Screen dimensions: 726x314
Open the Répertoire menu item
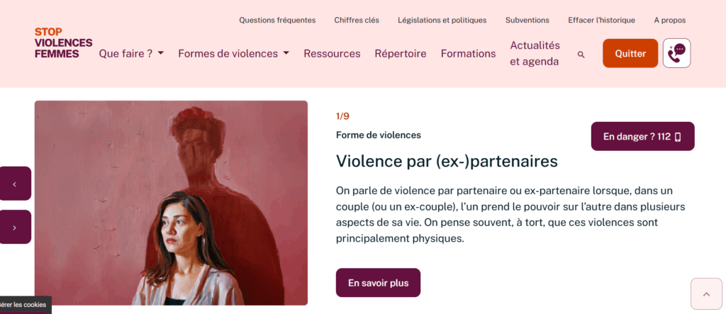click(401, 53)
